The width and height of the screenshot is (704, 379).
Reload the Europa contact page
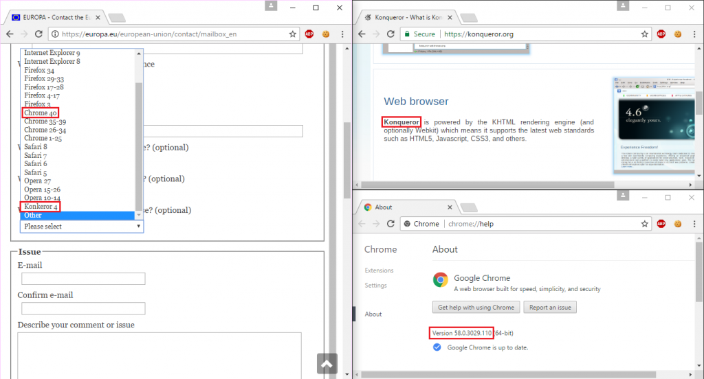39,33
